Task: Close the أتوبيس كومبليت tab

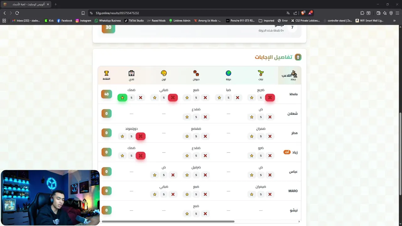Action: pyautogui.click(x=48, y=4)
